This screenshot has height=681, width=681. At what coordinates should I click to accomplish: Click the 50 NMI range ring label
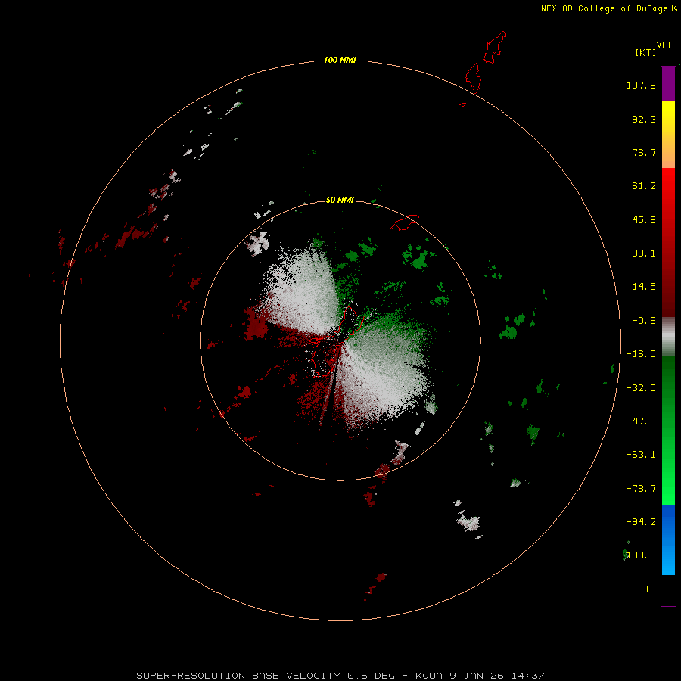[340, 200]
